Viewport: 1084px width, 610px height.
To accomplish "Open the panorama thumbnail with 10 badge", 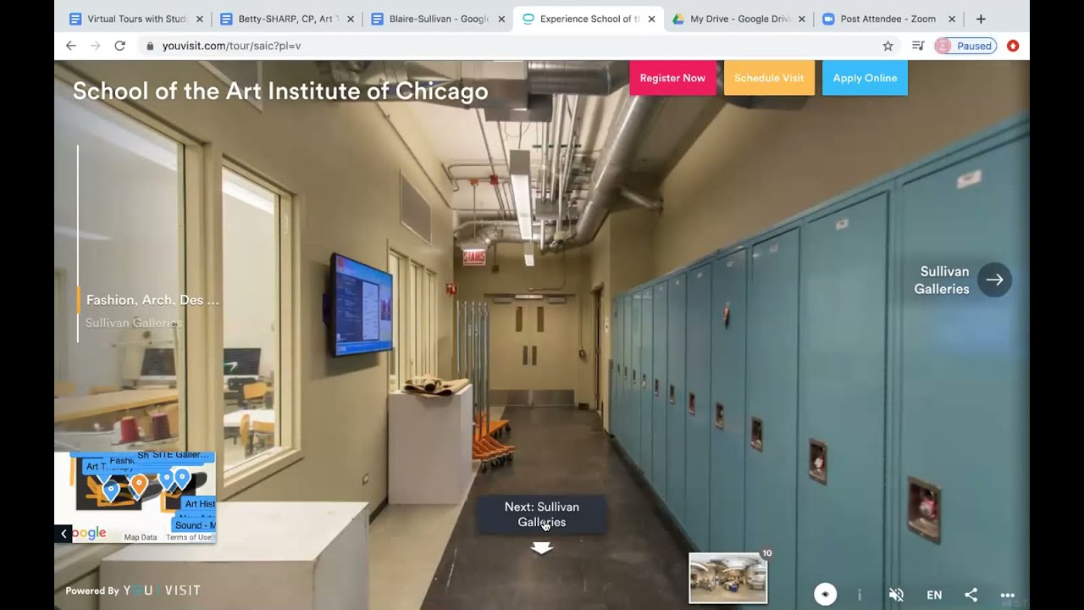I will (x=728, y=578).
